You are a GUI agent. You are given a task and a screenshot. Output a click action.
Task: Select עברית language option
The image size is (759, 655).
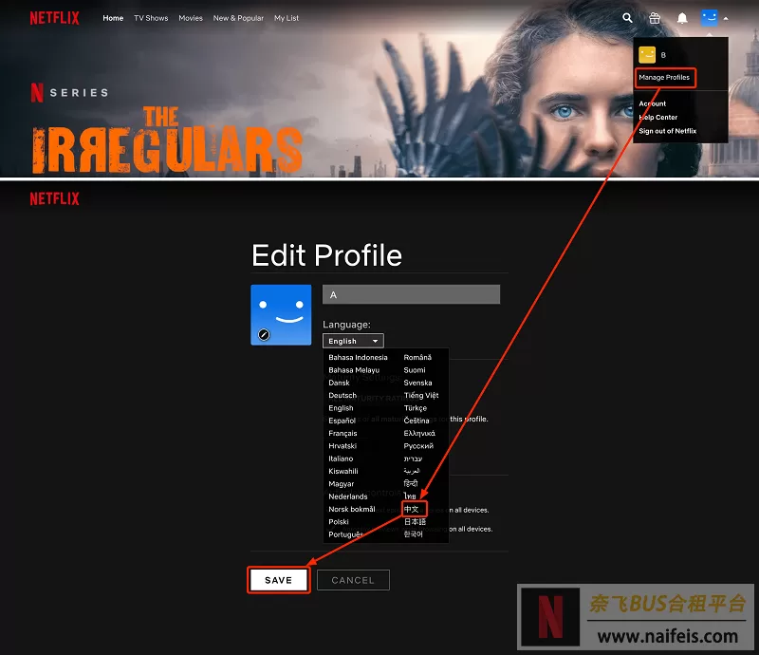(x=413, y=458)
